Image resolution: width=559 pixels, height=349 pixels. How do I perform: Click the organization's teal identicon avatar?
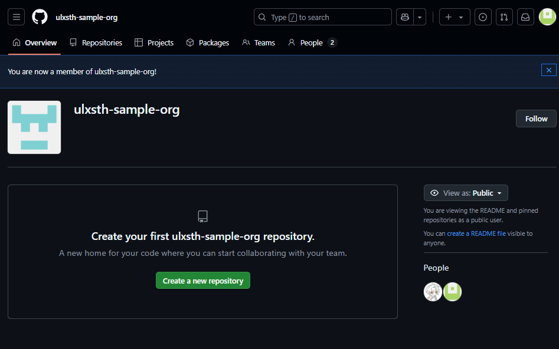pos(34,127)
